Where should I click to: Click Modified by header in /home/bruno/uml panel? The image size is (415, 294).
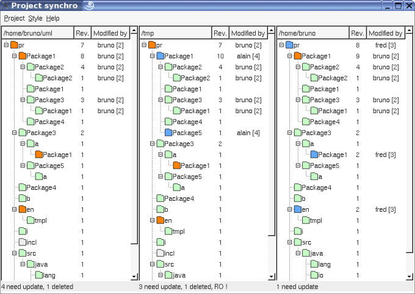(x=110, y=33)
